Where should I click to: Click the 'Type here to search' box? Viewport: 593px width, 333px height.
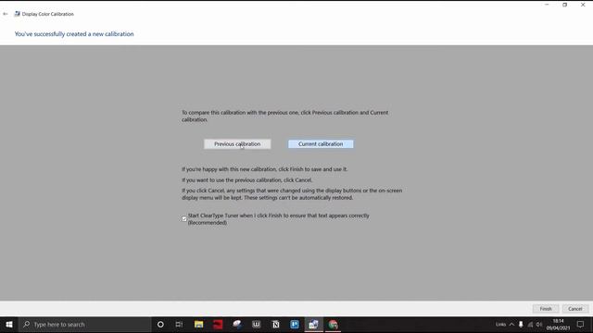tap(85, 325)
